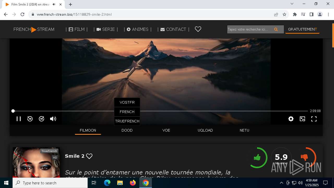Click the GRATUITEMENT button
The width and height of the screenshot is (334, 188).
tap(302, 30)
